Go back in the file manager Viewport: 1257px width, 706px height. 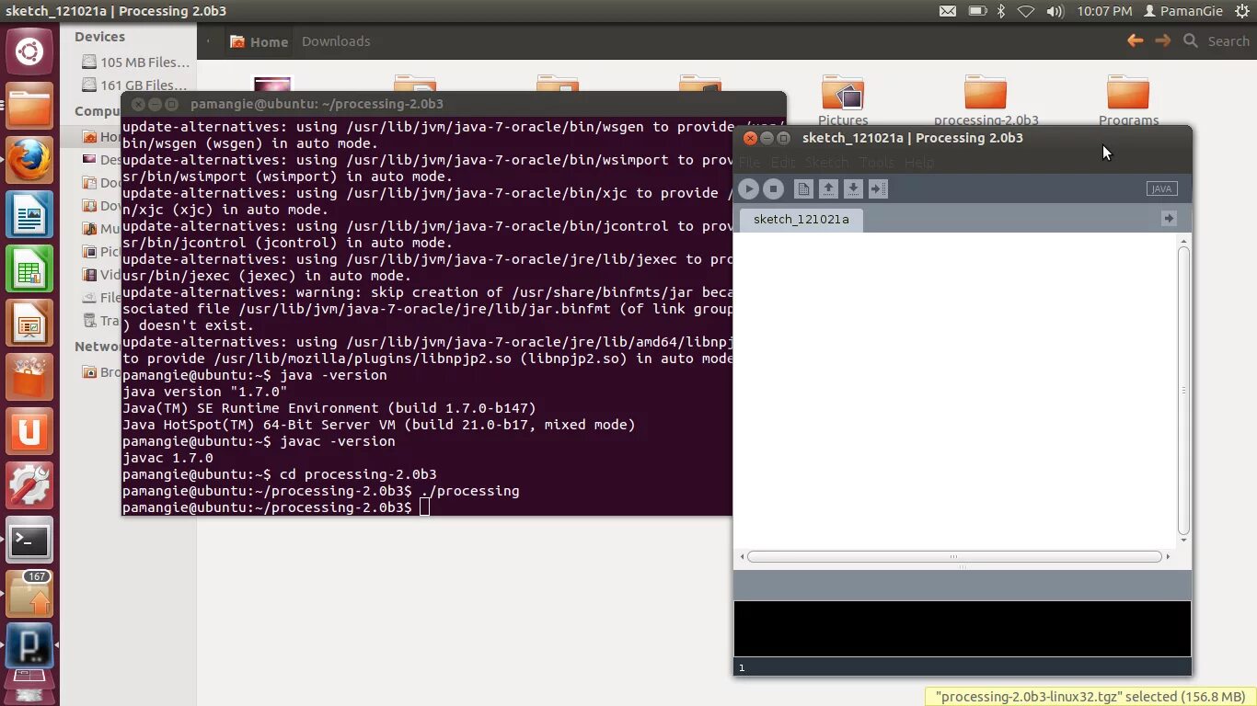click(1136, 40)
